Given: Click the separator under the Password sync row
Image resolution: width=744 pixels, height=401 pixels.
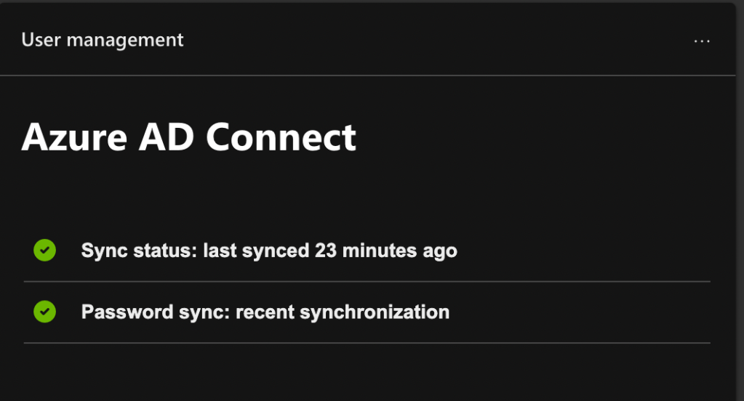Looking at the screenshot, I should point(364,343).
